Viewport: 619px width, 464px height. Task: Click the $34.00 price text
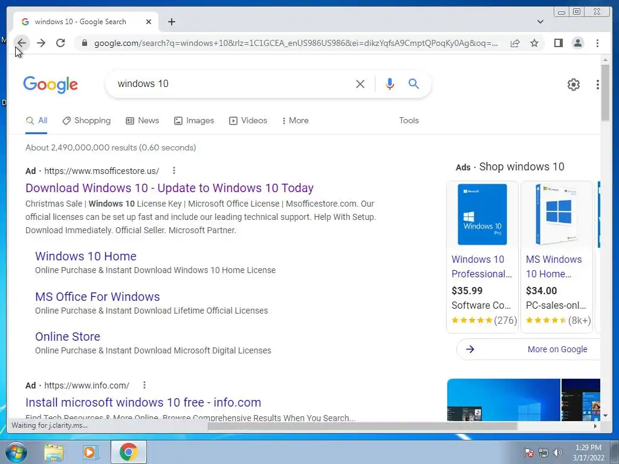[x=541, y=291]
